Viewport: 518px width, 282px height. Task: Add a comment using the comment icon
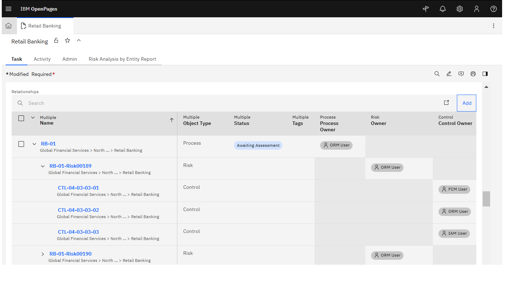(461, 74)
